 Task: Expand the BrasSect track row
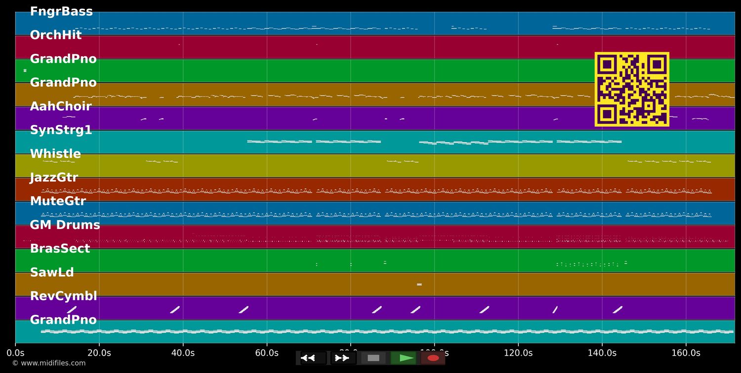pyautogui.click(x=60, y=248)
